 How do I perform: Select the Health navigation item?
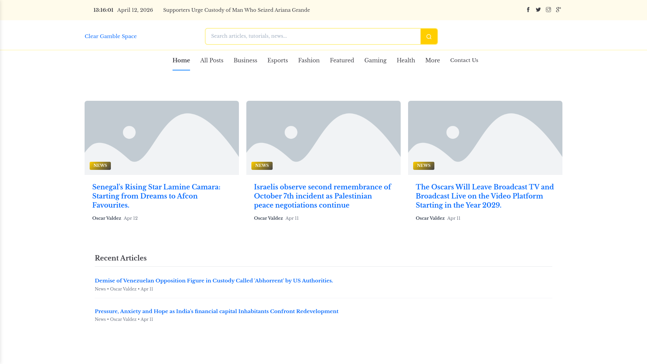pyautogui.click(x=406, y=60)
